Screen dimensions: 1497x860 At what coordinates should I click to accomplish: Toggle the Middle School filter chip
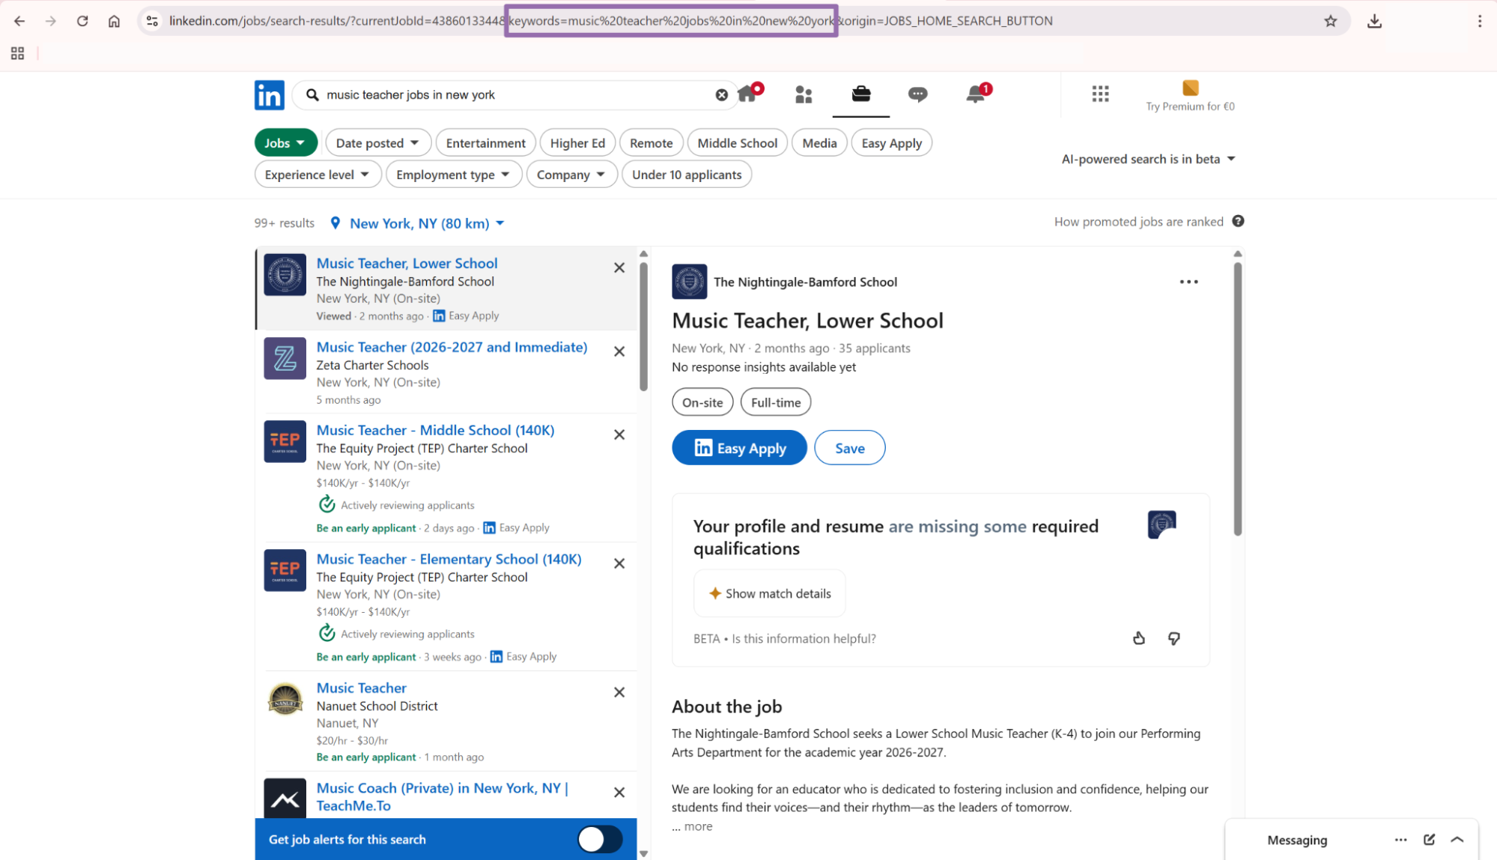[737, 143]
